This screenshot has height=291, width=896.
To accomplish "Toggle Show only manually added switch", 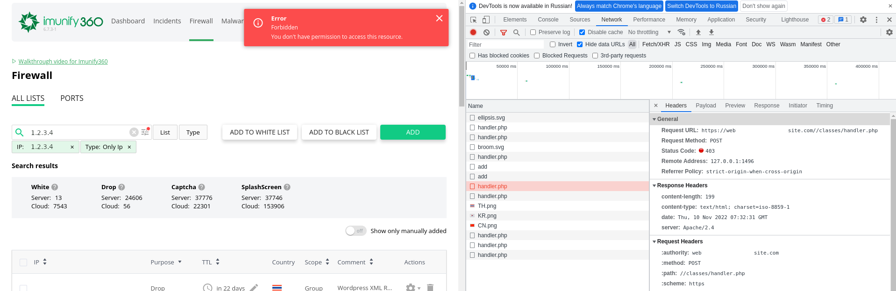I will click(x=356, y=231).
